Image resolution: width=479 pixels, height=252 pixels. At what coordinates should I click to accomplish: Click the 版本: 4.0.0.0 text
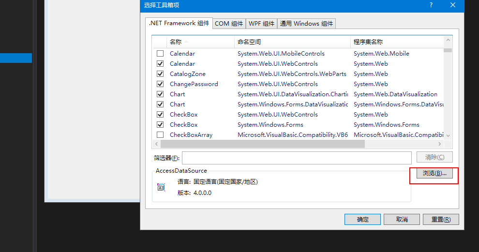[195, 193]
